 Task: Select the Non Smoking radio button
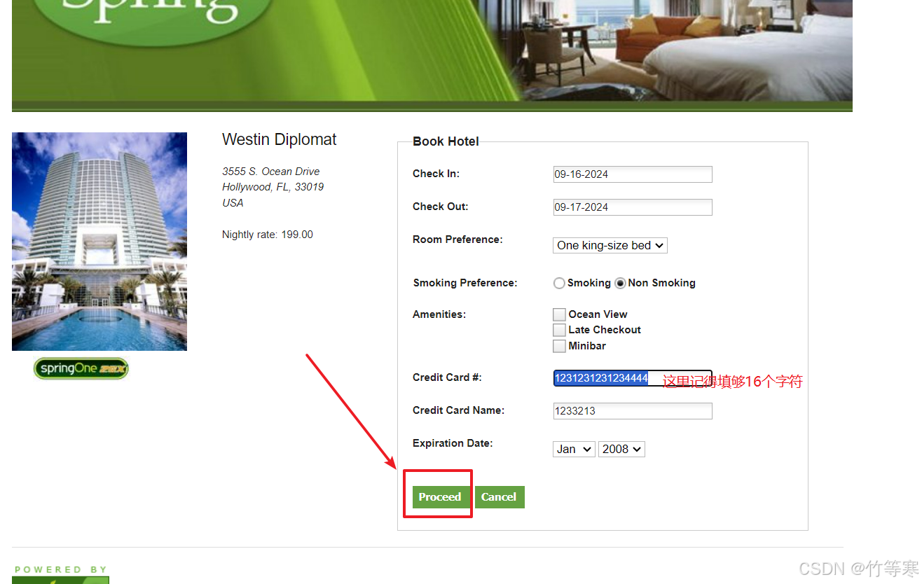point(620,283)
